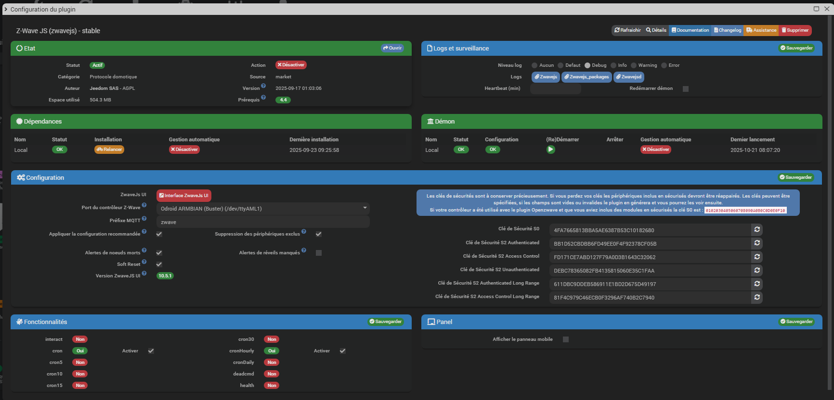Maximize the Configuration du plugin dialog
This screenshot has height=400, width=834.
[x=816, y=9]
